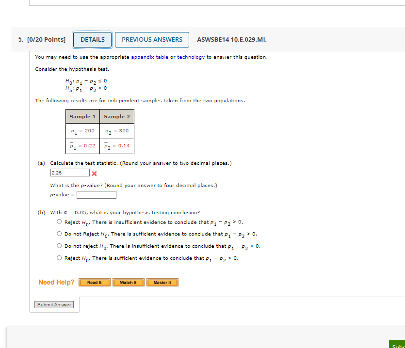Click the p2 = 0.14 table cell

pos(117,146)
